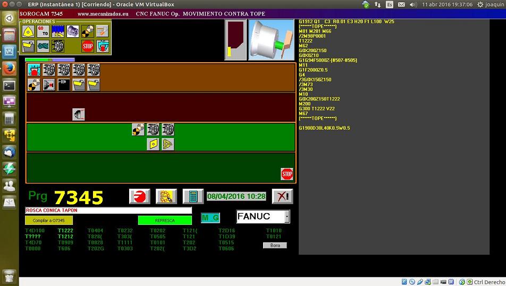506x286 pixels.
Task: Click the checkered spheres step in brown row
Action: point(34,85)
